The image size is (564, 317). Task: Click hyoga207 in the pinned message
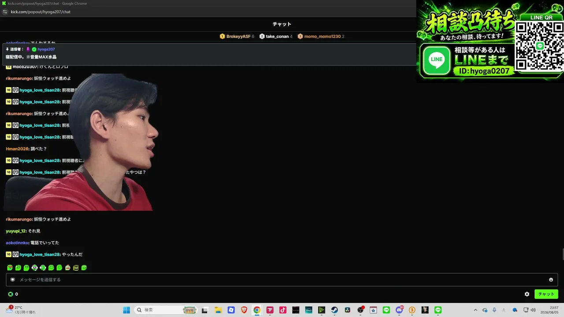(x=46, y=49)
